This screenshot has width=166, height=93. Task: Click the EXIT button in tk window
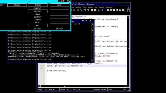(38, 25)
